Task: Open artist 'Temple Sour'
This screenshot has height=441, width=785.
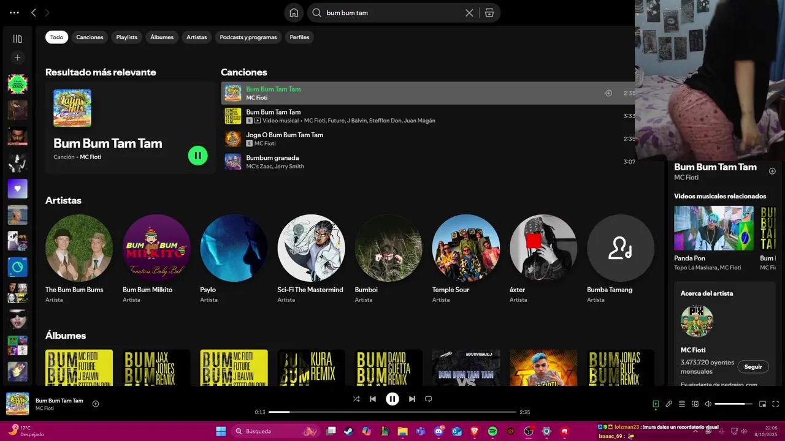Action: click(465, 258)
